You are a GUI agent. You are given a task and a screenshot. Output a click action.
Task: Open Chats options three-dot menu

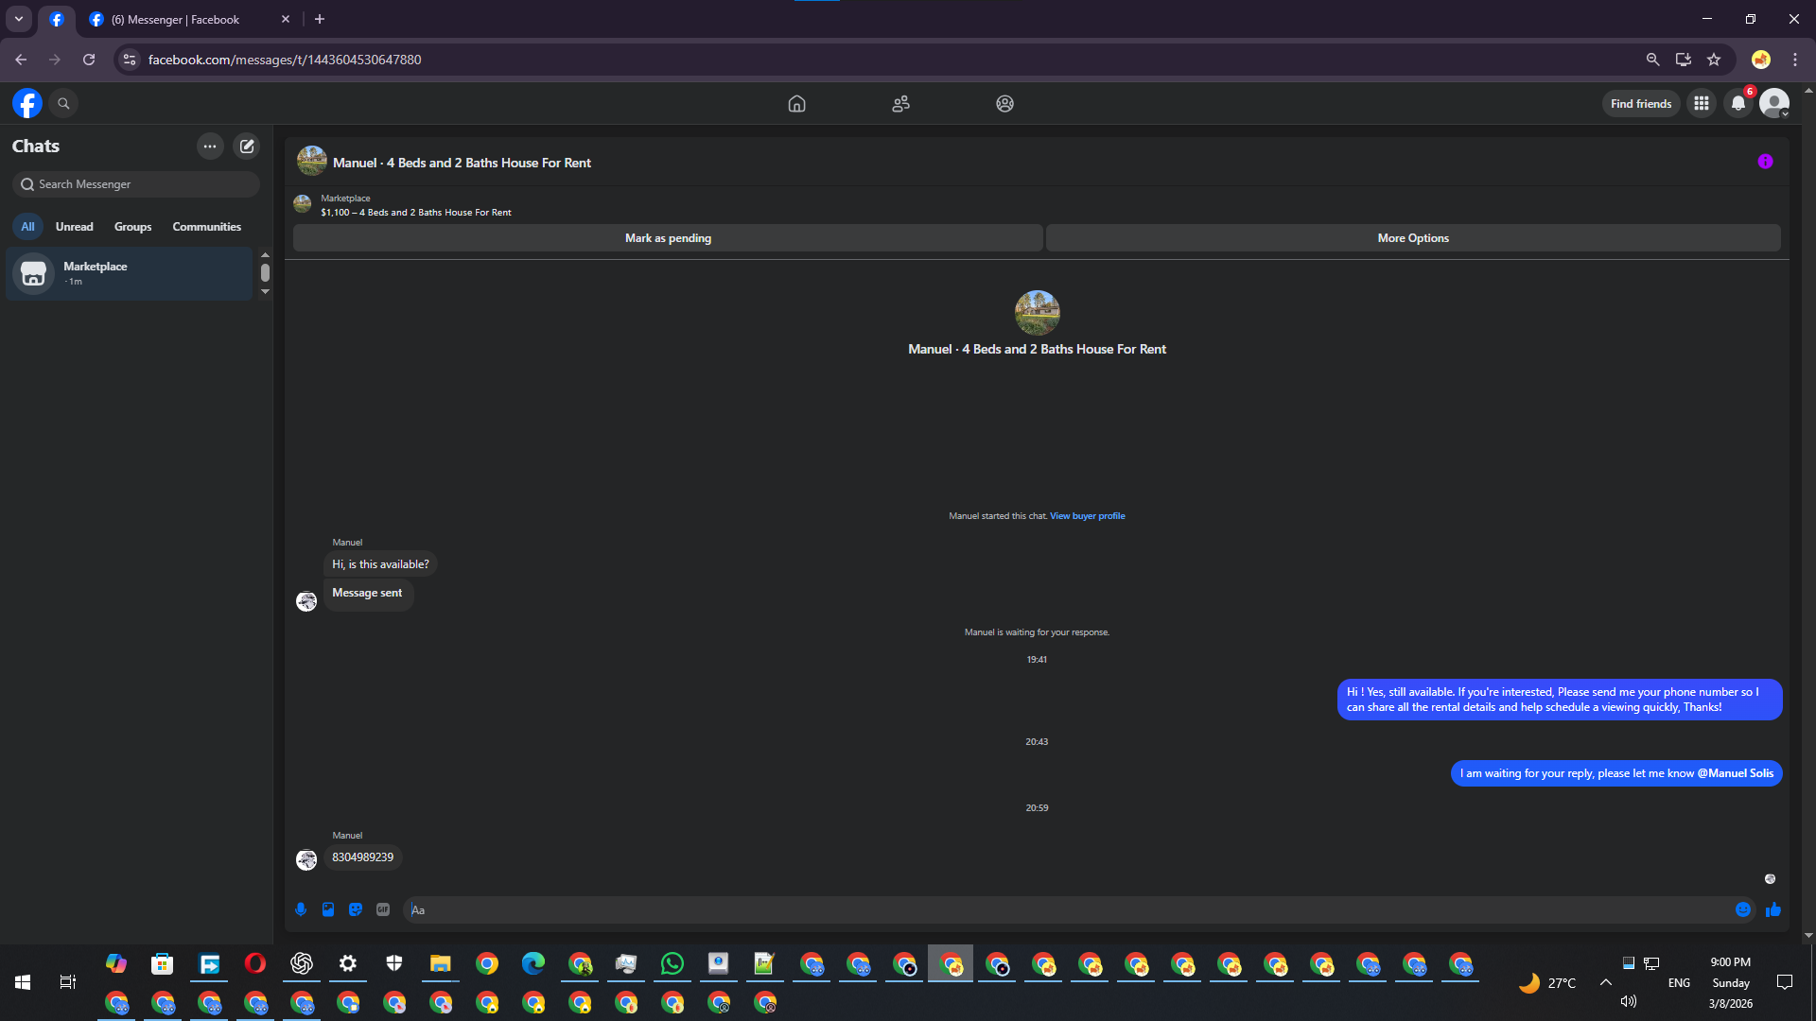pyautogui.click(x=210, y=147)
